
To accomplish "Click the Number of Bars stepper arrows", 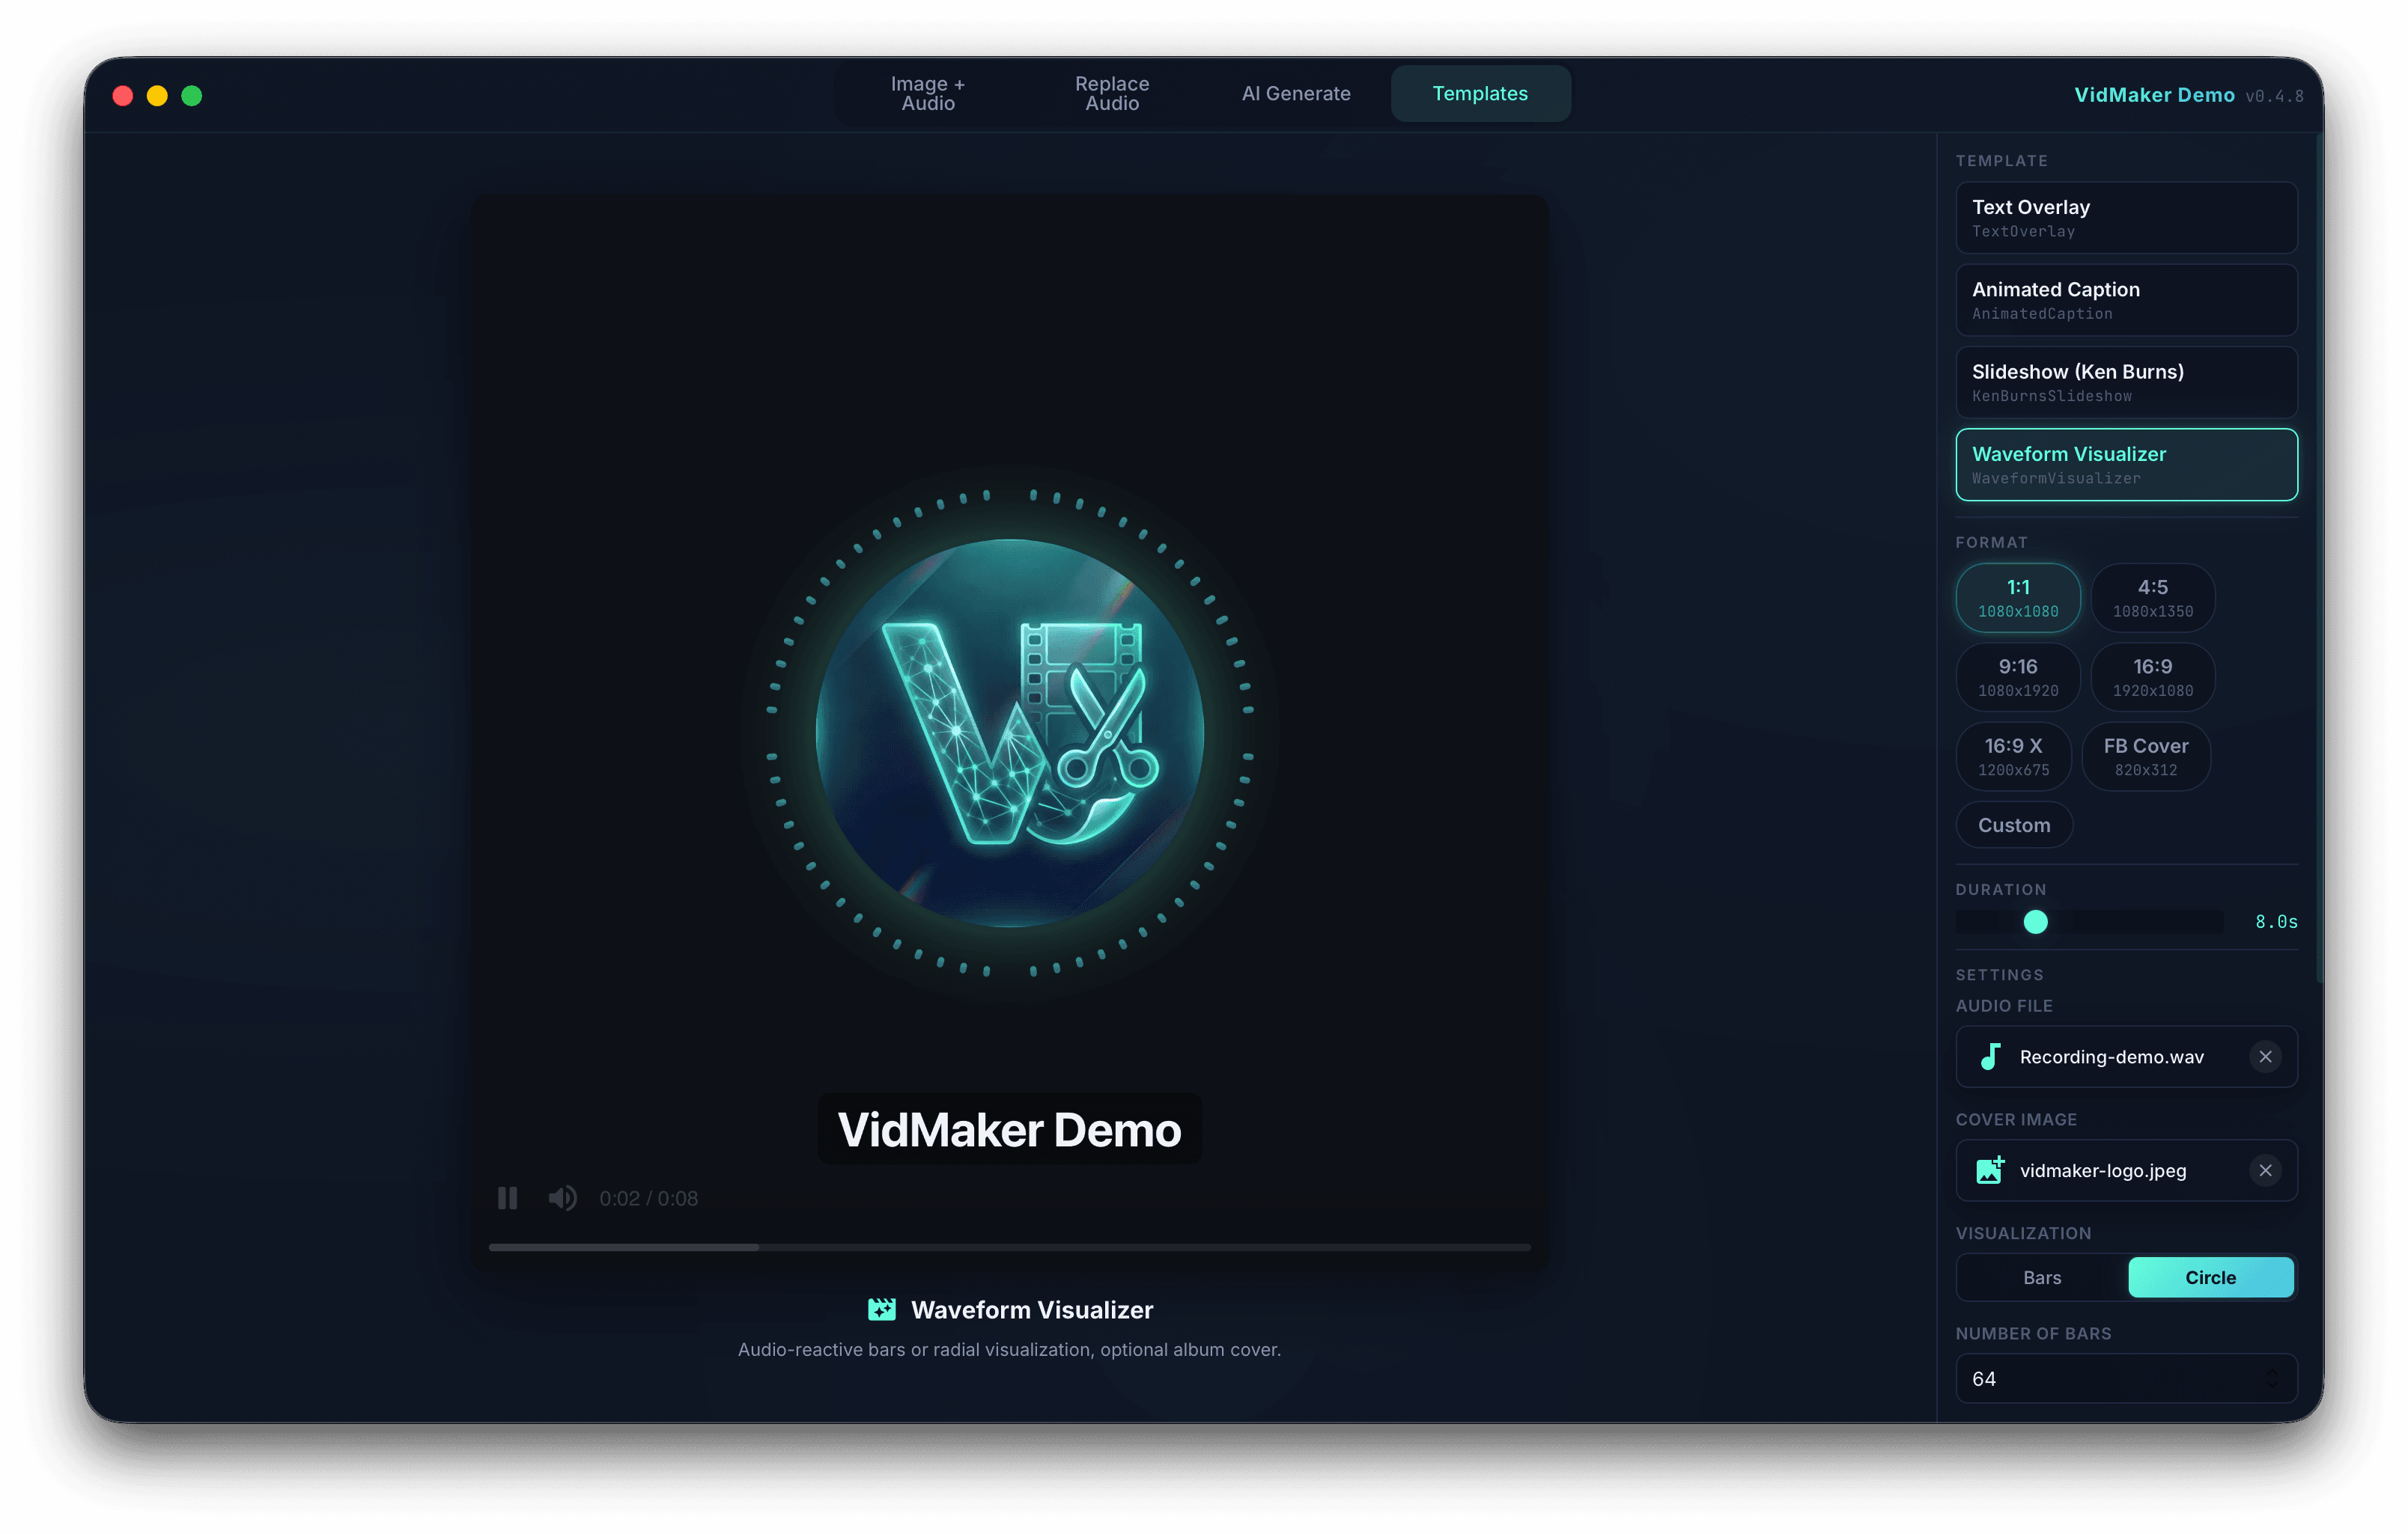I will 2272,1378.
